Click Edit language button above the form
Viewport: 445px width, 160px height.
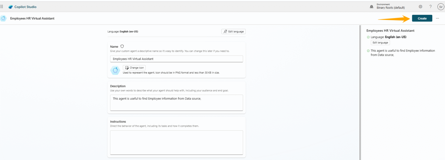point(234,32)
